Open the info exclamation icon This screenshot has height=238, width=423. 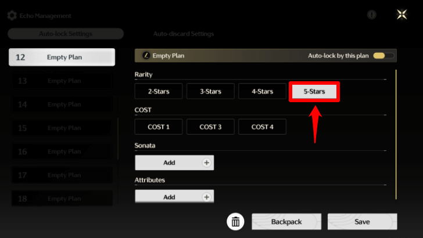coord(372,15)
